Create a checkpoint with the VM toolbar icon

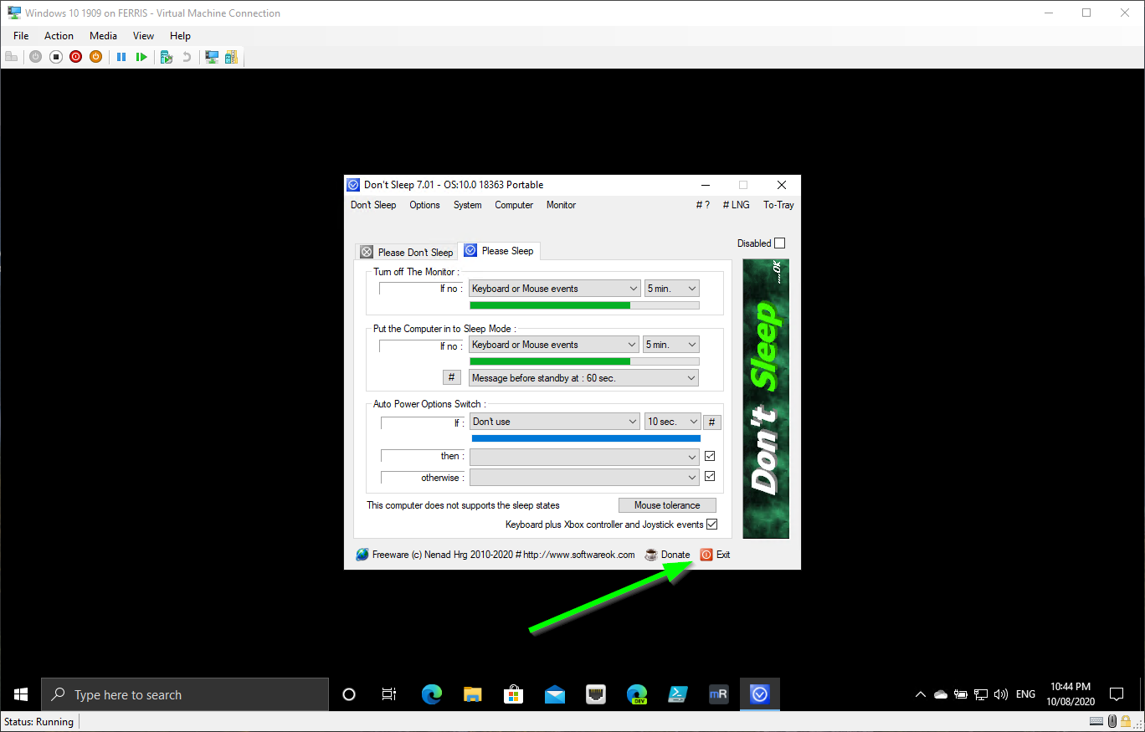167,56
